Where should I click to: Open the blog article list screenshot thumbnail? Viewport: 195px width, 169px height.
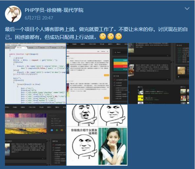tap(97, 73)
